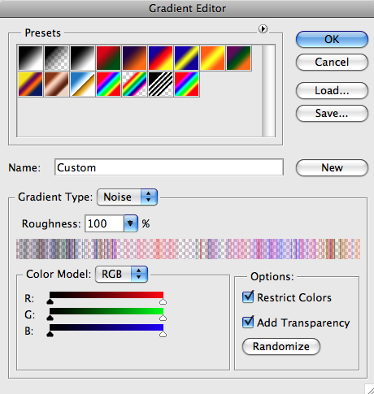This screenshot has height=394, width=374.
Task: Select the first spectrum rainbow preset
Action: tap(108, 84)
